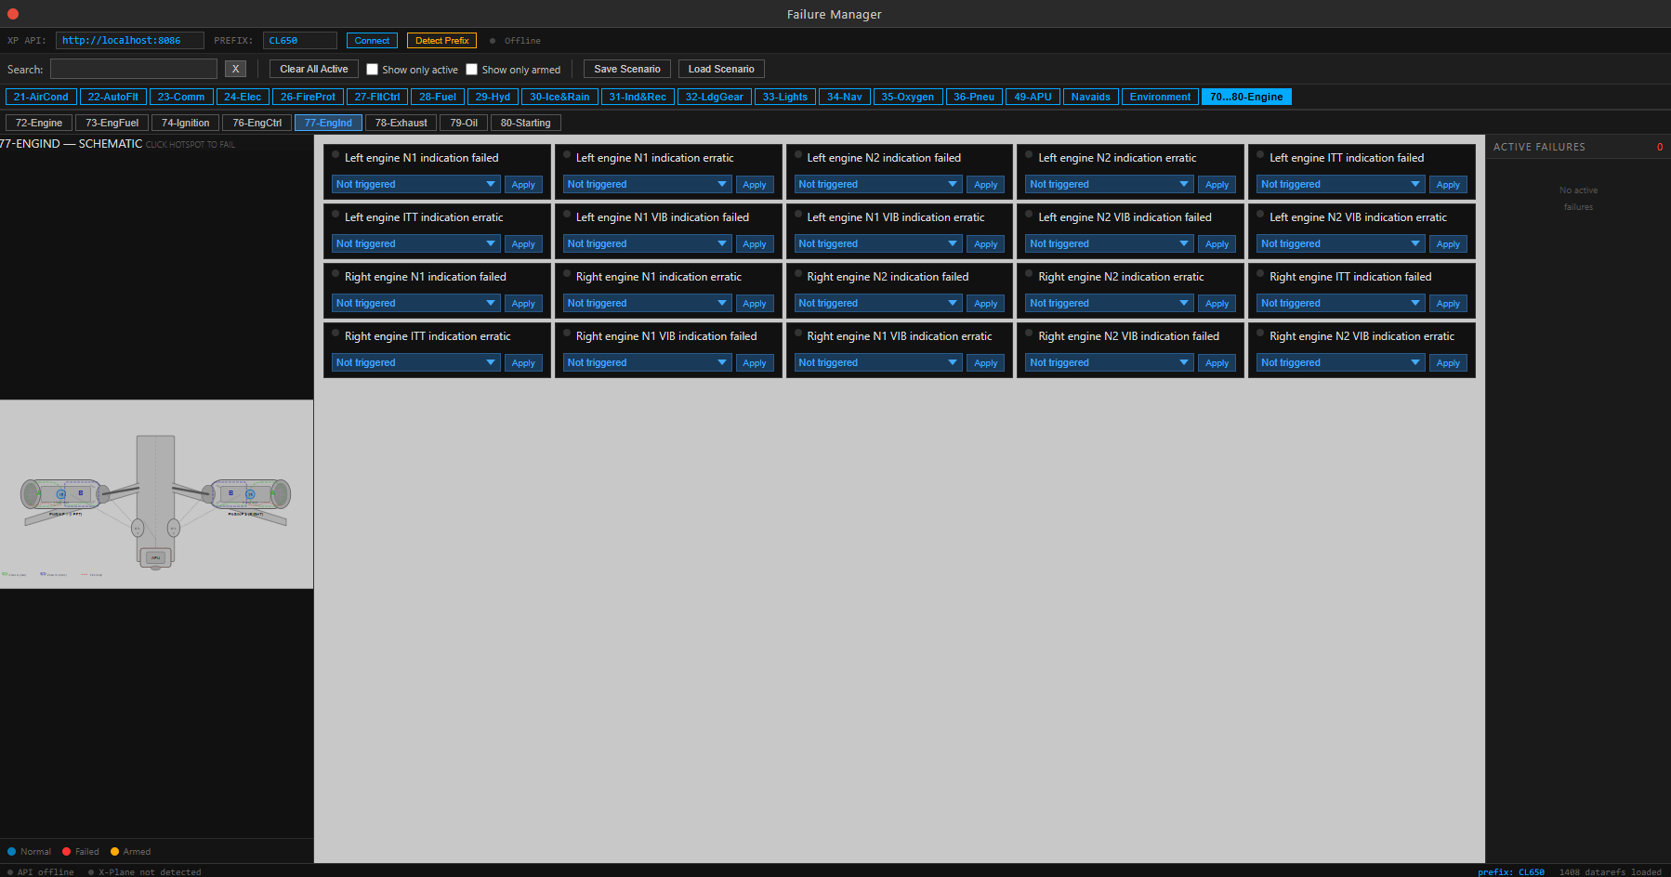Click status dot for Left engine N1 indication failed
The image size is (1671, 877).
point(336,155)
